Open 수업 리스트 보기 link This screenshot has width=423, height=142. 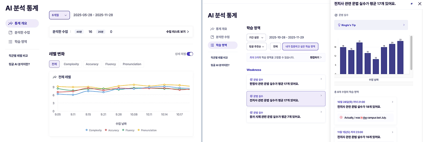pyautogui.click(x=177, y=32)
